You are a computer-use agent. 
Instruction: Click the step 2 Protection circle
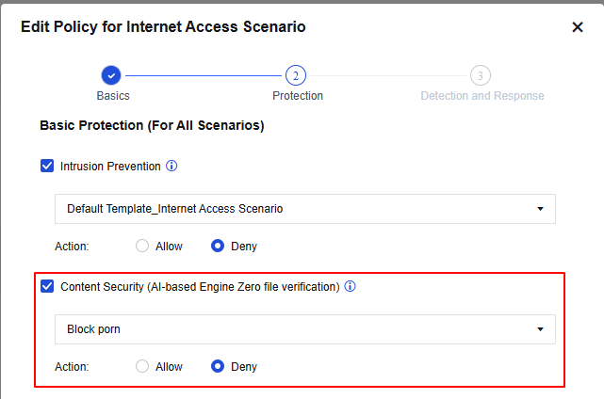coord(295,75)
